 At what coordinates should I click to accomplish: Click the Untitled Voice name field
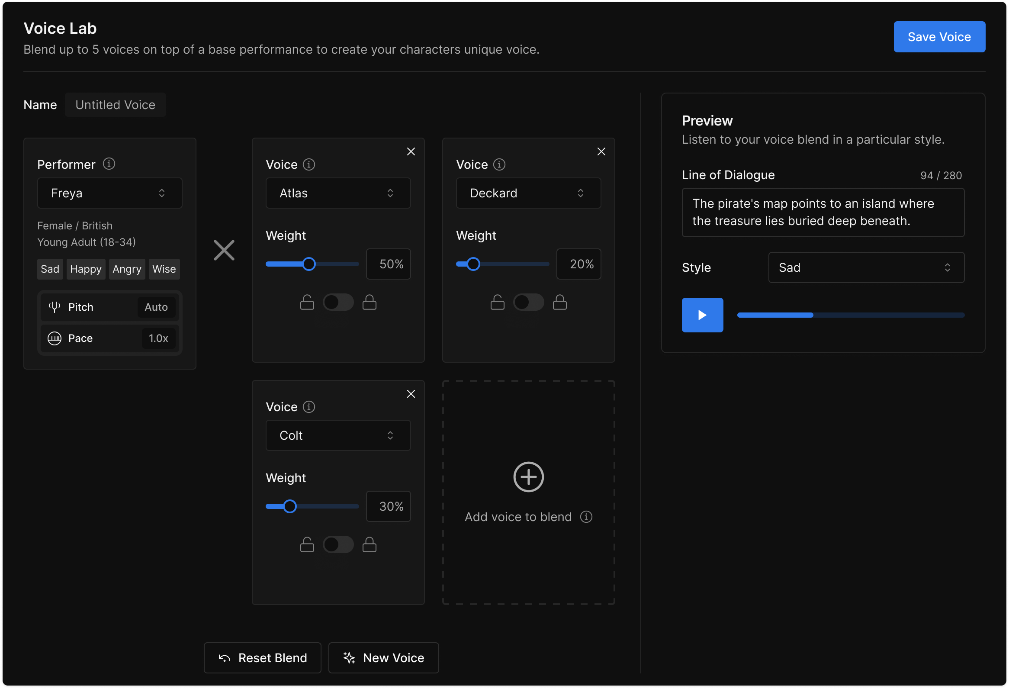(115, 105)
